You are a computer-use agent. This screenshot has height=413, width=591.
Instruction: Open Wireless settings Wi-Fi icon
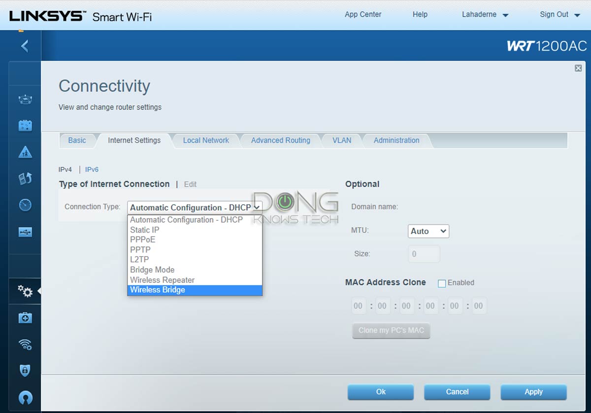25,344
